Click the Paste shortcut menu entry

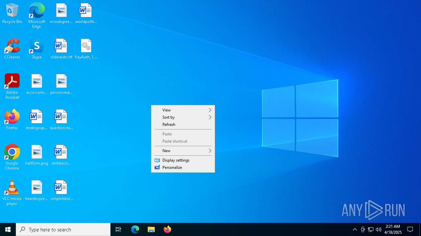183,141
